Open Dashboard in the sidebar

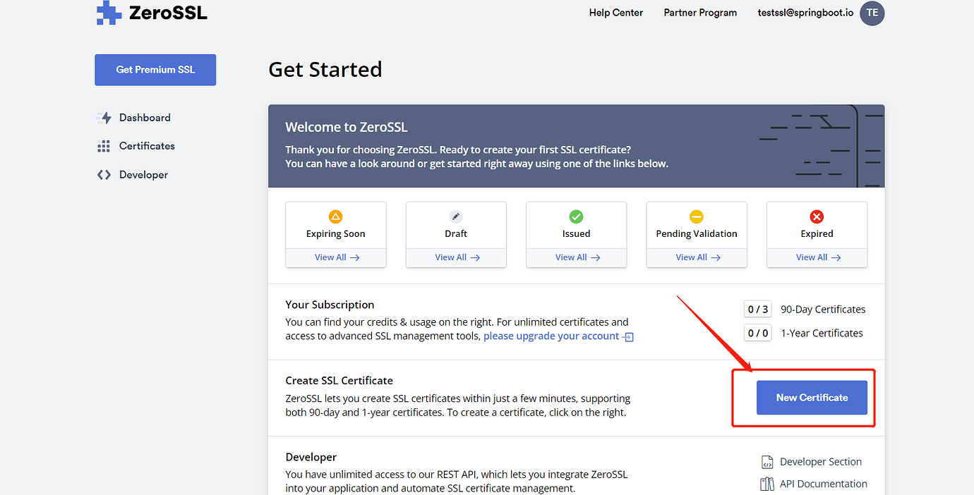(x=145, y=118)
